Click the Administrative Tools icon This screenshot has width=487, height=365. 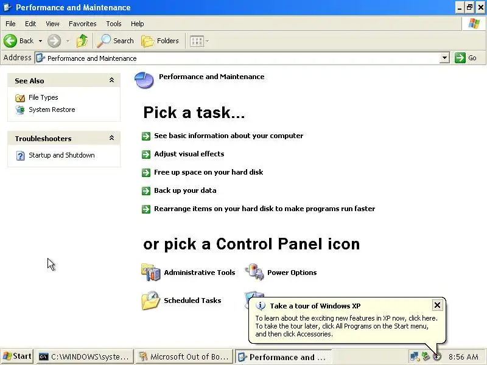pyautogui.click(x=151, y=272)
